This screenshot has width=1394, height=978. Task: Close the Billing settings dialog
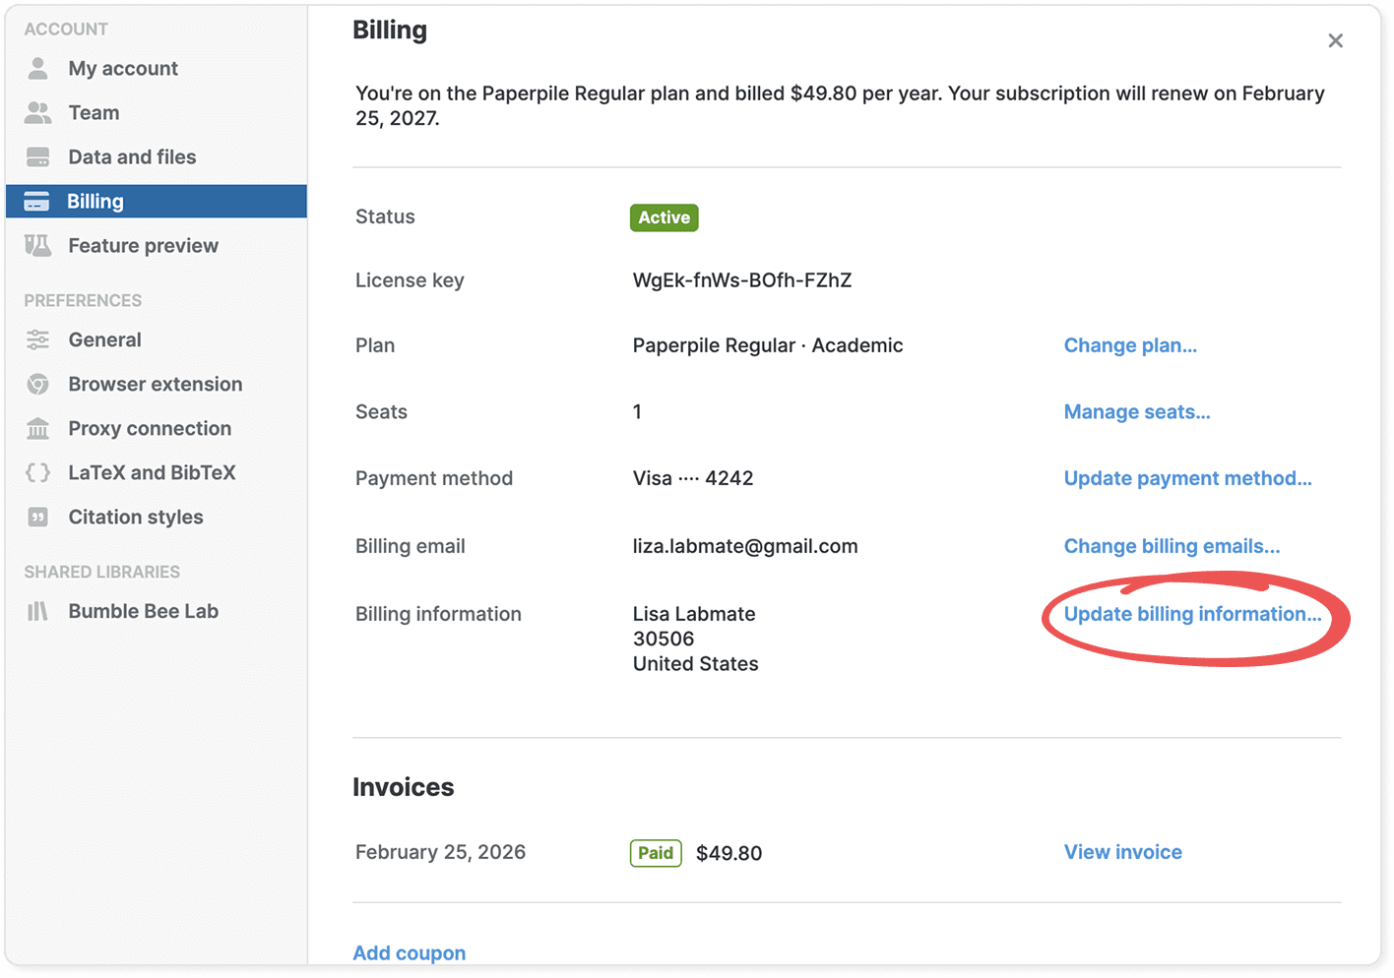tap(1335, 40)
